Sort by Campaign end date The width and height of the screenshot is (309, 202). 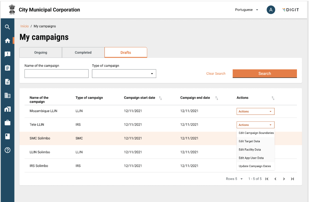click(217, 98)
